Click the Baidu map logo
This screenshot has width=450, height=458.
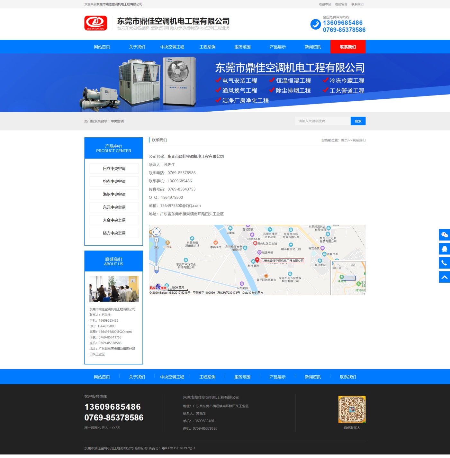[158, 287]
